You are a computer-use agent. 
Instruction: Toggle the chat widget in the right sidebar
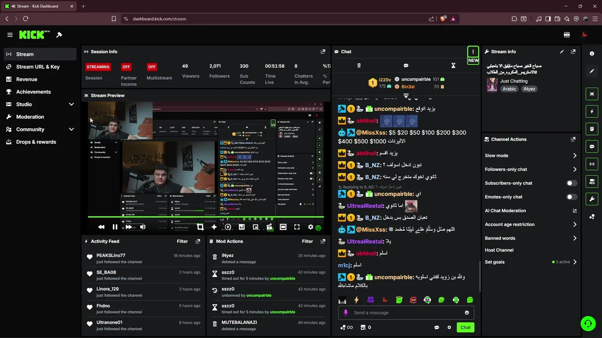pyautogui.click(x=592, y=146)
